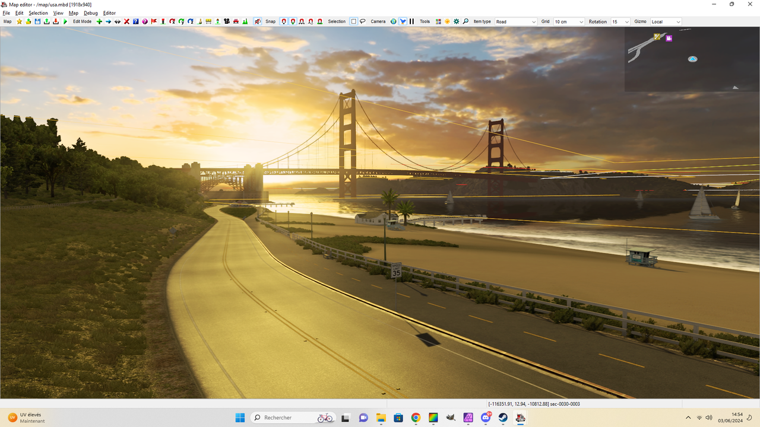Open the Editor menu
The image size is (760, 427).
pyautogui.click(x=110, y=13)
